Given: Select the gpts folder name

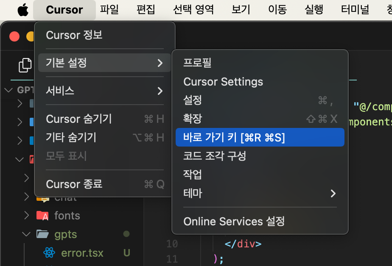Looking at the screenshot, I should (x=65, y=235).
